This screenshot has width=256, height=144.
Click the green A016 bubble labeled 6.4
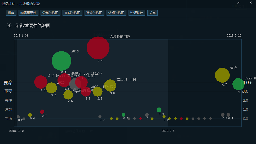pyautogui.click(x=61, y=61)
